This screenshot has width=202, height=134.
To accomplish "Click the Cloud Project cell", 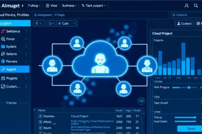I will tap(79, 116).
